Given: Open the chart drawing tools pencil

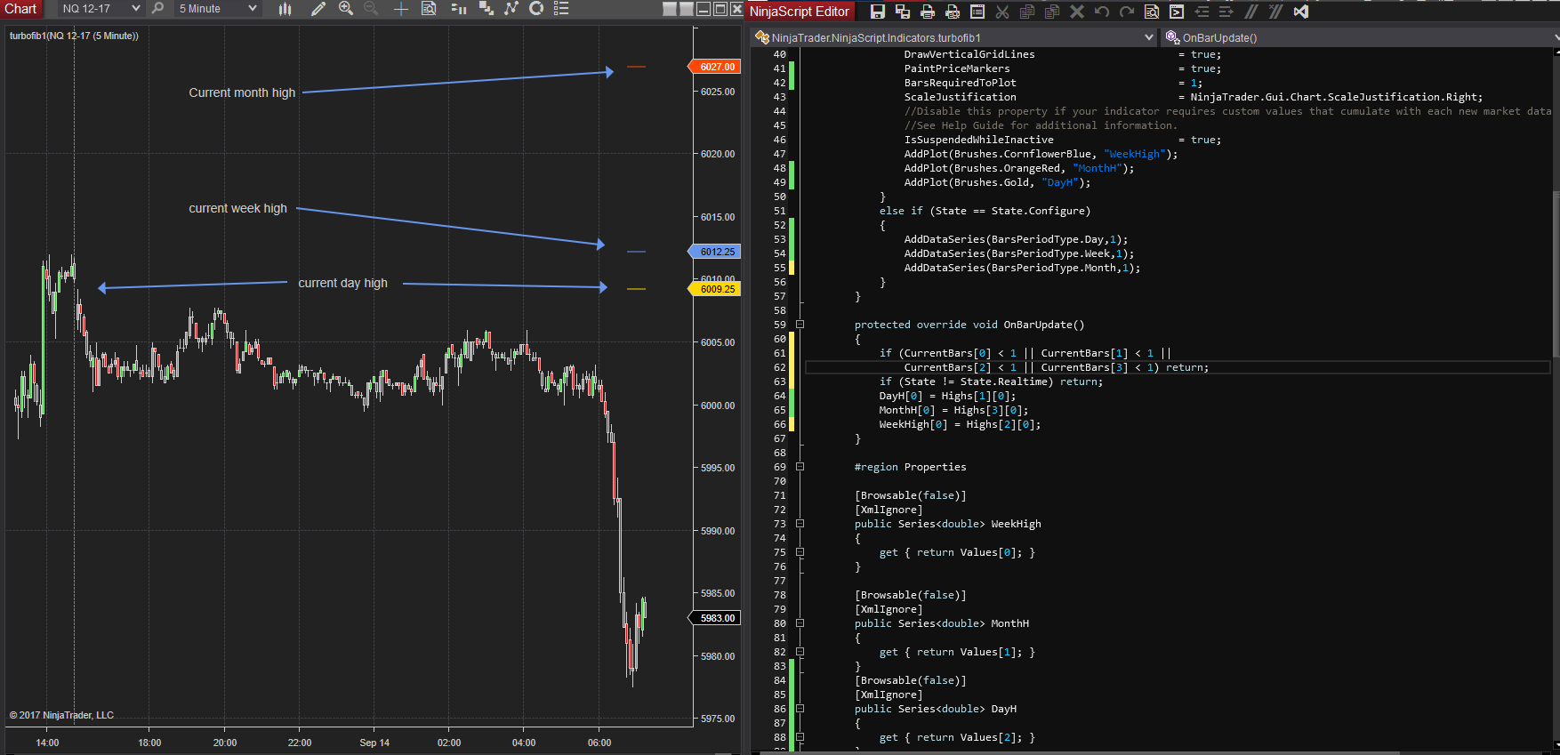Looking at the screenshot, I should pyautogui.click(x=318, y=9).
